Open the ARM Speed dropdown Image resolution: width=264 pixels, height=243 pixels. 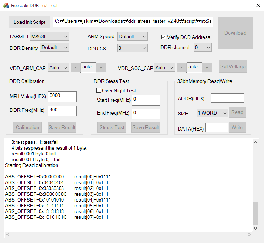coord(132,36)
